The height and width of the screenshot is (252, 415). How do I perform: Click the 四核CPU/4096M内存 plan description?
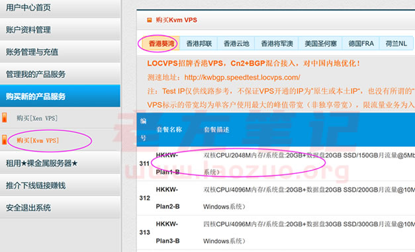coord(309,232)
